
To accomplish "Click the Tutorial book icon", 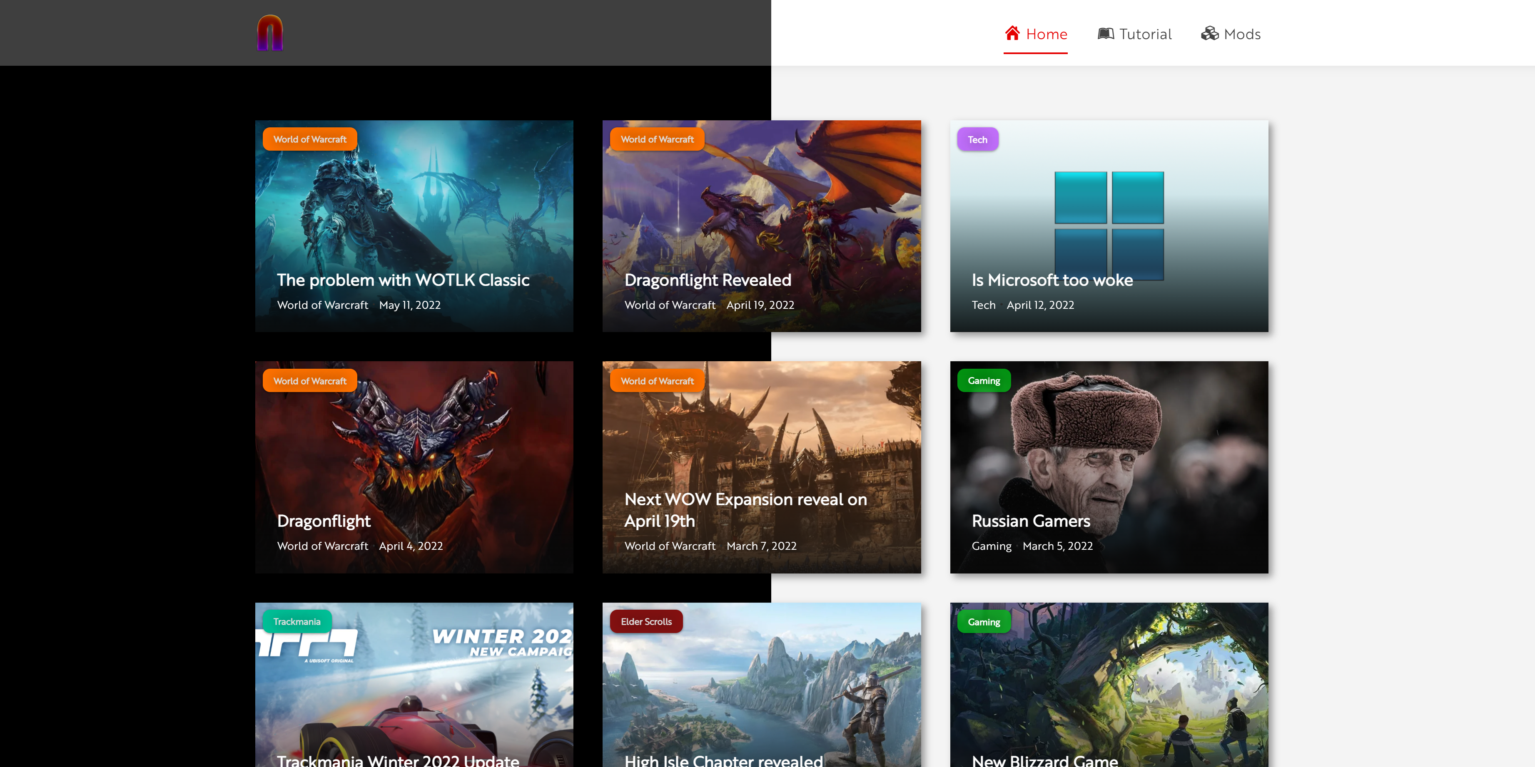I will pos(1105,34).
